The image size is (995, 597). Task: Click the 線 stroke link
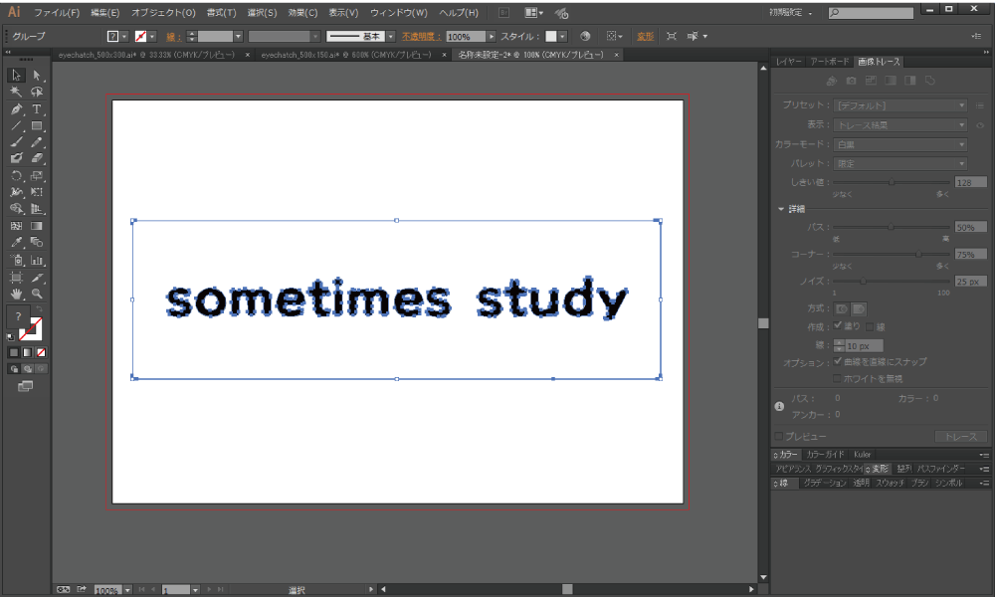(x=172, y=37)
